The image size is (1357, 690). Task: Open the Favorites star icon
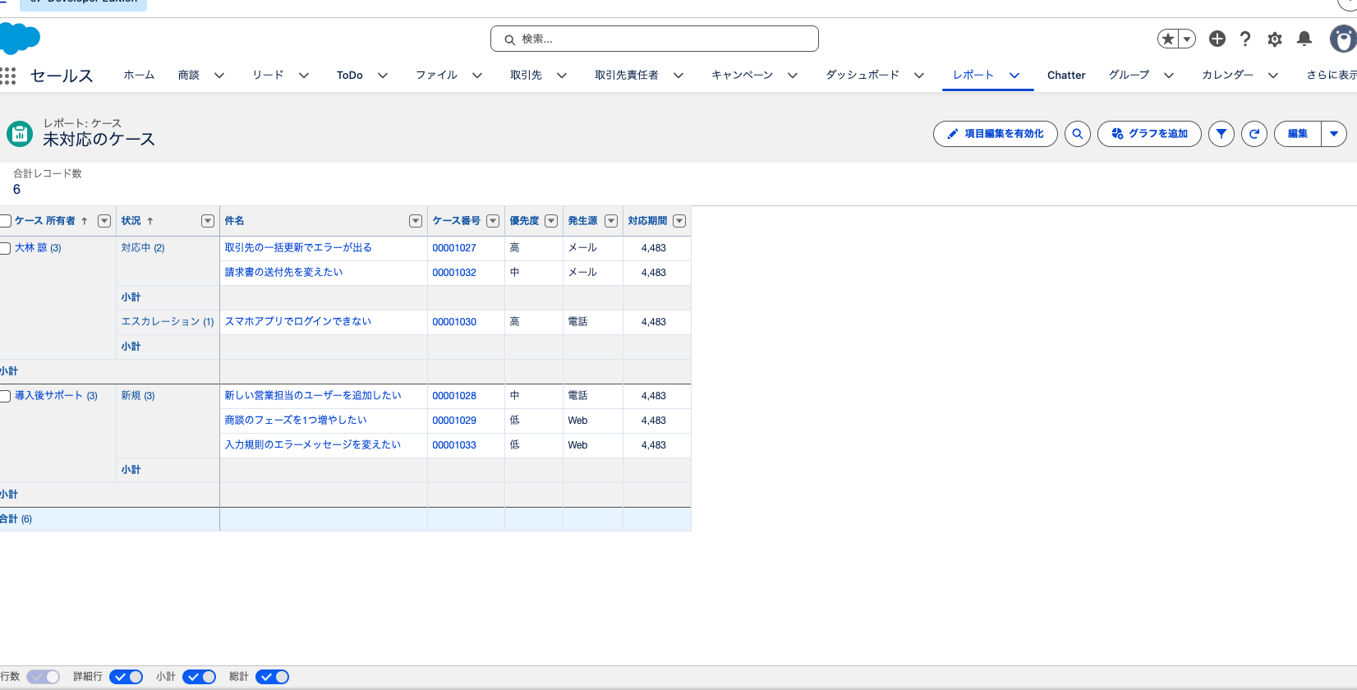click(1167, 39)
